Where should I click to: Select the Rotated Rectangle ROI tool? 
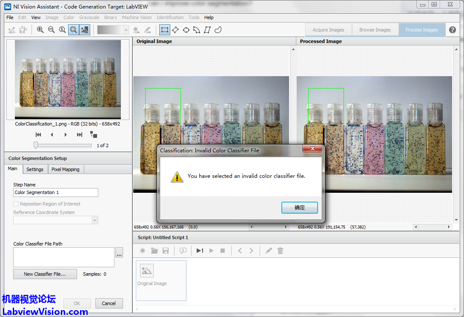(175, 30)
